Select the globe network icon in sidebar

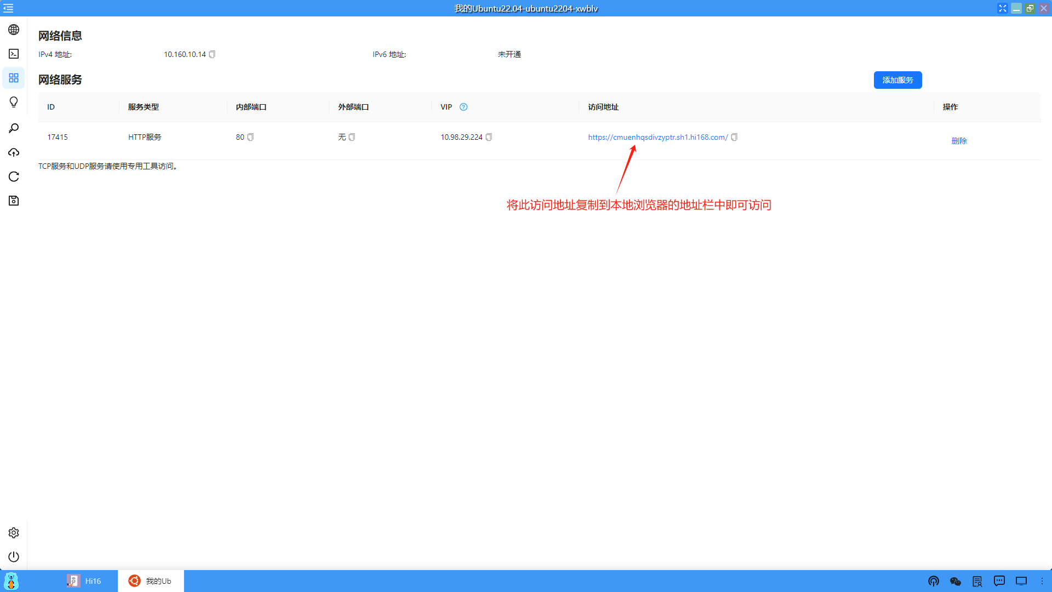click(13, 30)
